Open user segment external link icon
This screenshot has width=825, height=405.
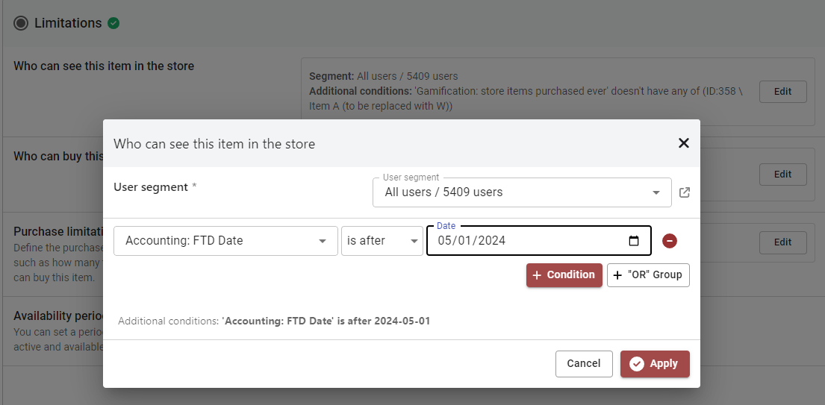685,192
